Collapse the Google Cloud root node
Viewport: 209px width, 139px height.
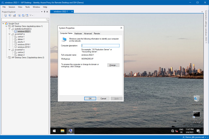(3, 23)
